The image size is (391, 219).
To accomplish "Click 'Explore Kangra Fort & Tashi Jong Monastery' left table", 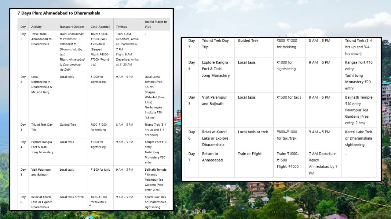I will (42, 147).
